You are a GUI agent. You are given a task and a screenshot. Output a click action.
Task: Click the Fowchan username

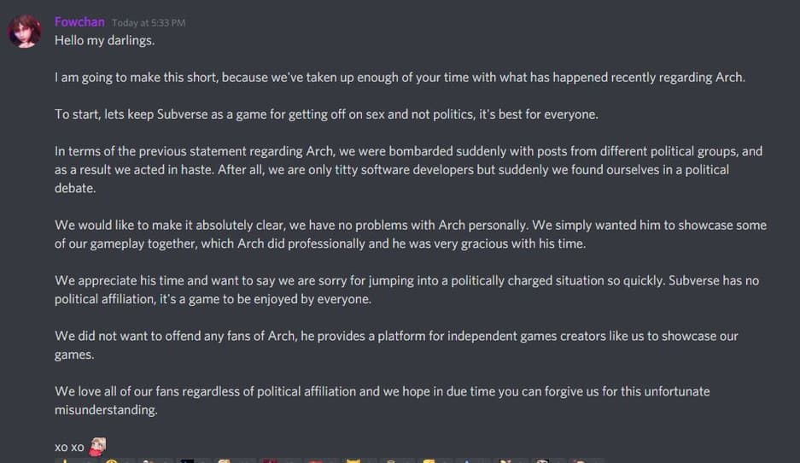79,22
